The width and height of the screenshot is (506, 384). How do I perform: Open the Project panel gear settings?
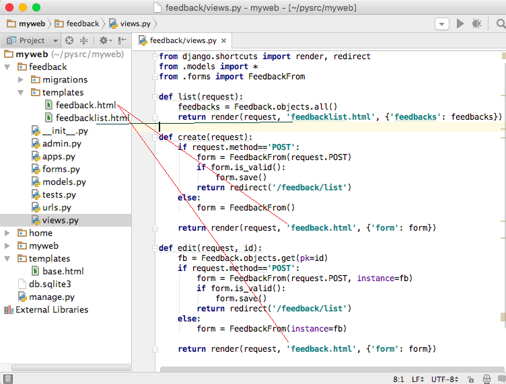point(105,40)
